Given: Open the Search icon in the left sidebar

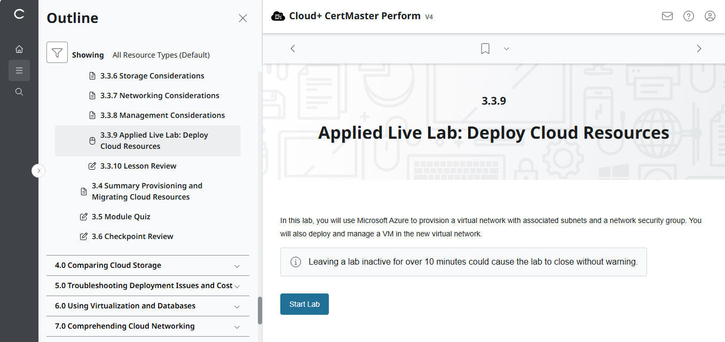Looking at the screenshot, I should tap(19, 91).
